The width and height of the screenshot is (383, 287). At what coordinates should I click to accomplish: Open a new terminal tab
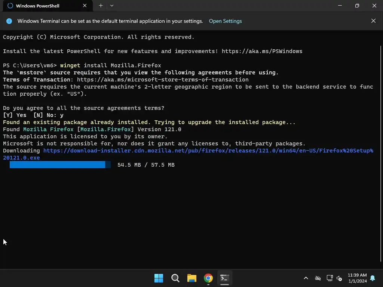pyautogui.click(x=101, y=6)
